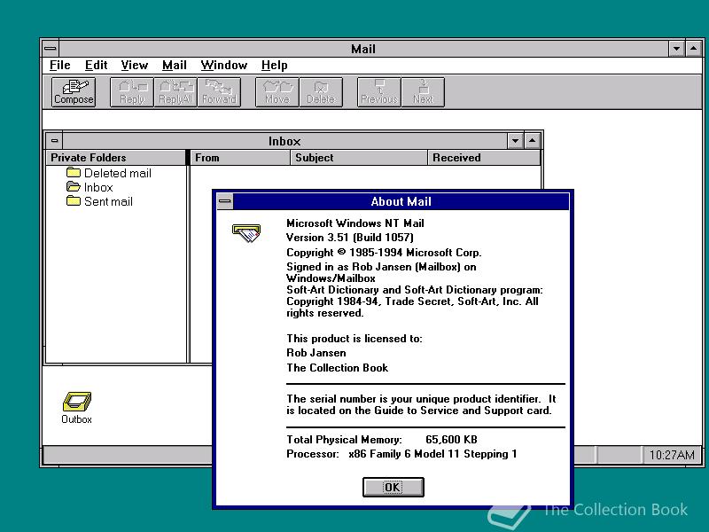
Task: Sort messages by Received column
Action: [x=484, y=158]
